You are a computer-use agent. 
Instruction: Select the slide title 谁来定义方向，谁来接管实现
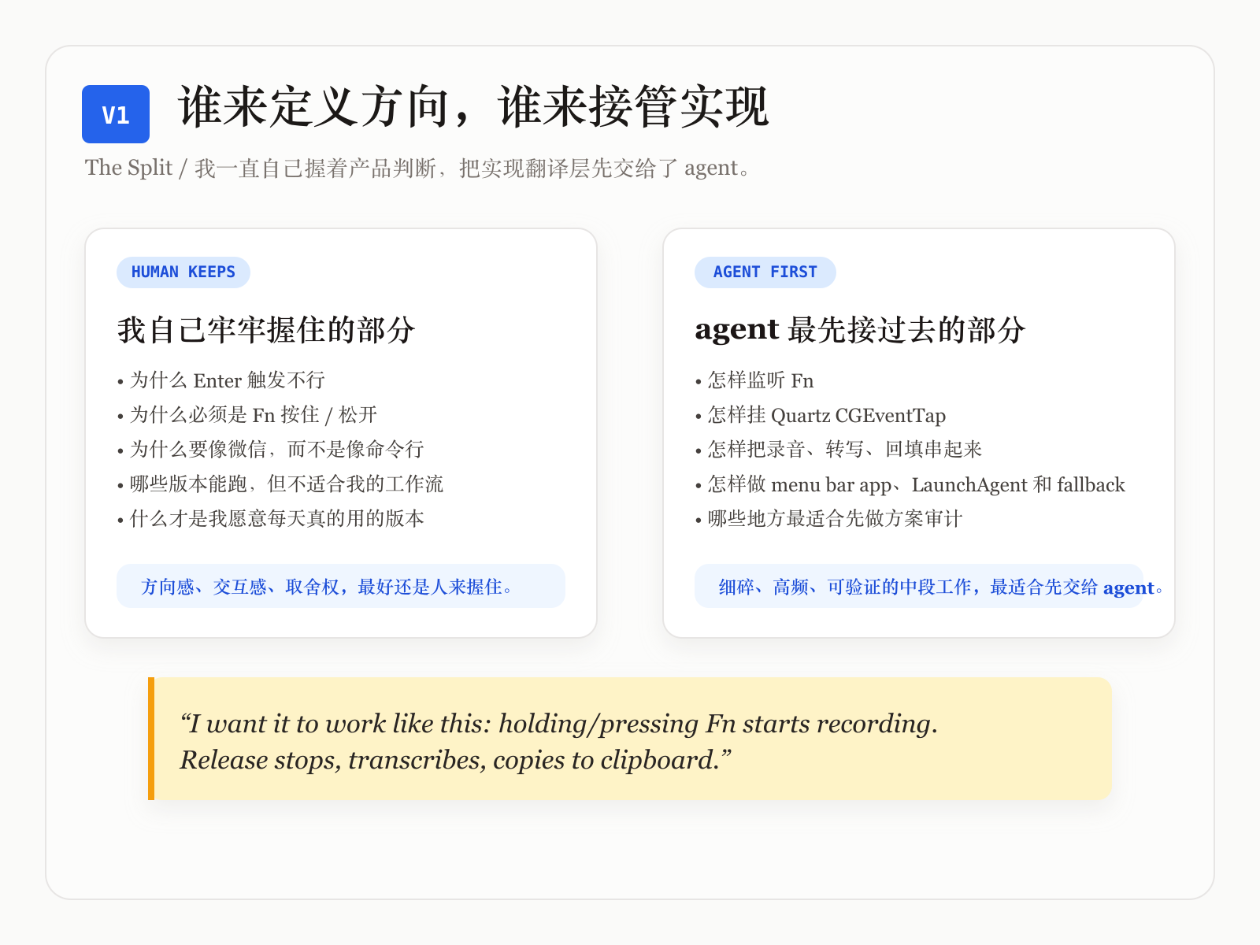click(472, 108)
